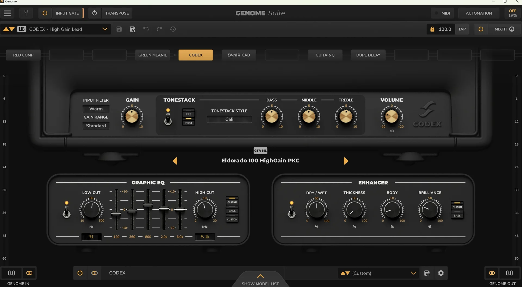The width and height of the screenshot is (522, 287).
Task: Switch the tonestack PRE/POST selector
Action: 188,117
